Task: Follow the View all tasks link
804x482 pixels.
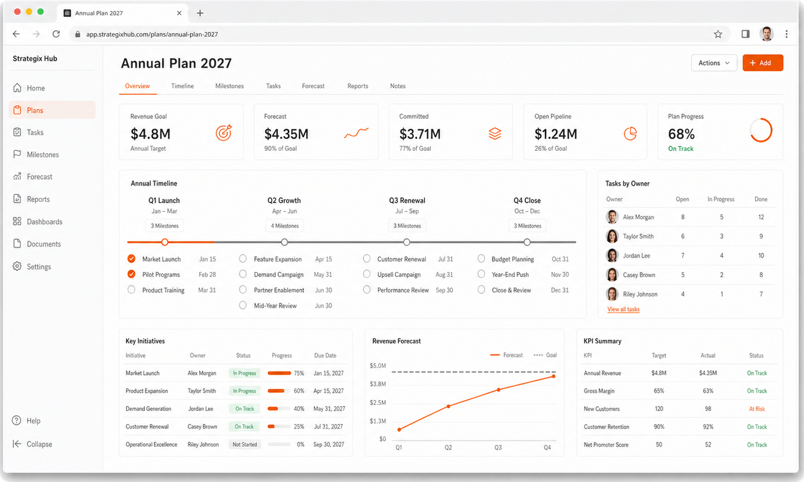Action: click(x=623, y=309)
